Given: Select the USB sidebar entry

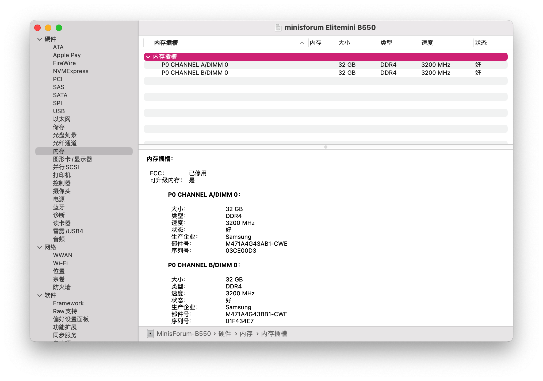Looking at the screenshot, I should (x=59, y=111).
